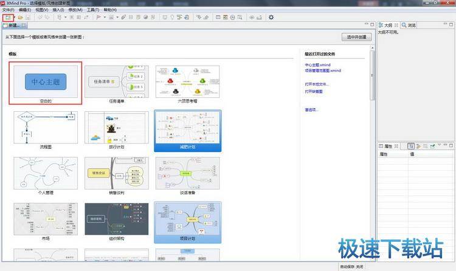Open the 属性 panel view menu arrow
This screenshot has height=271, width=456.
439,146
